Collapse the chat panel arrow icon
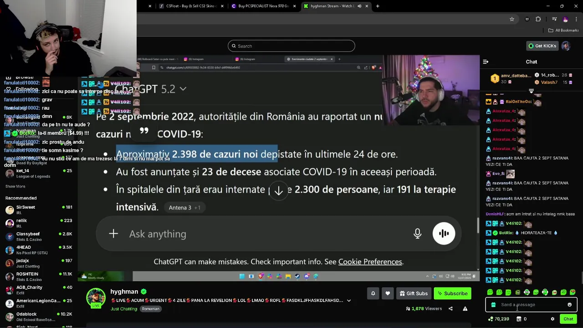This screenshot has width=583, height=328. (486, 61)
